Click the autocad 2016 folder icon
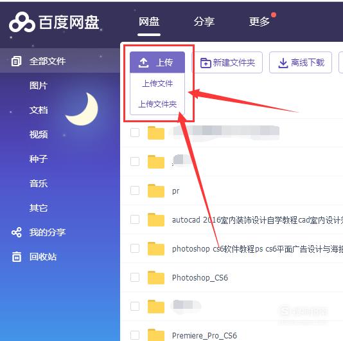This screenshot has width=343, height=341. click(156, 219)
